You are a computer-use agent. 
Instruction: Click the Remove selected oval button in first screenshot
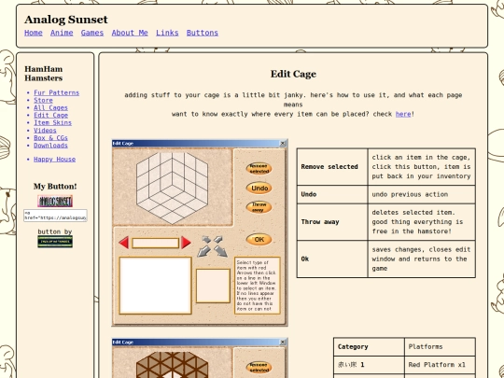[x=259, y=169]
